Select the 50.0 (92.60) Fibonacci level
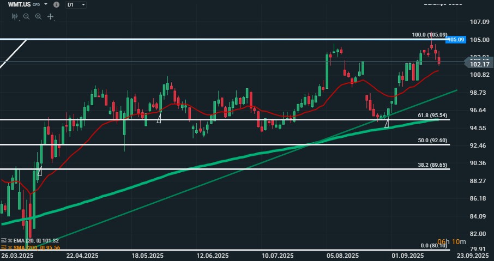494x261 pixels. (x=432, y=141)
